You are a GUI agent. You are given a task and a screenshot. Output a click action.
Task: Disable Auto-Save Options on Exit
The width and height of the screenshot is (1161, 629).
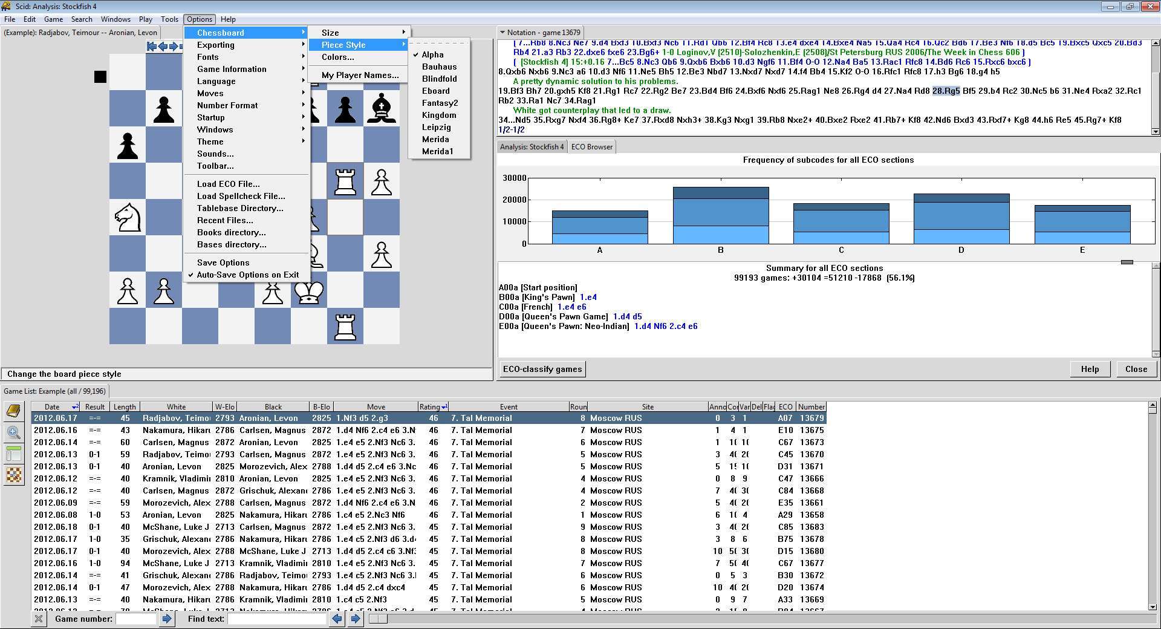(247, 275)
